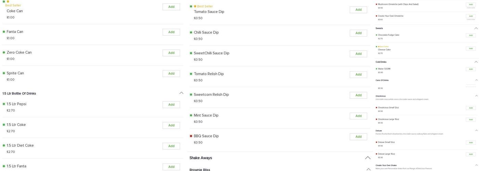Image resolution: width=479 pixels, height=171 pixels.
Task: Collapse the 1.5 Ltr Bottle Of Drinks section
Action: 181,93
